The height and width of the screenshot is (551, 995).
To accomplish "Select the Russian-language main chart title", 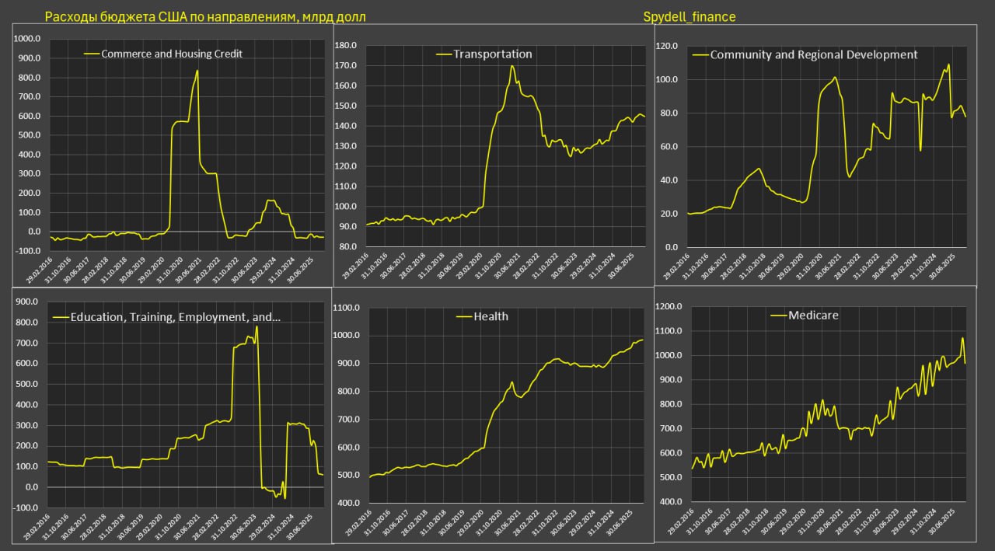I will click(x=205, y=16).
